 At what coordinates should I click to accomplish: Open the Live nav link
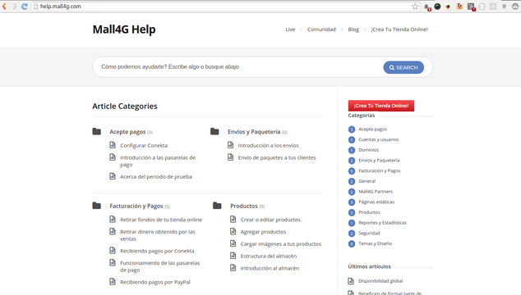coord(290,29)
